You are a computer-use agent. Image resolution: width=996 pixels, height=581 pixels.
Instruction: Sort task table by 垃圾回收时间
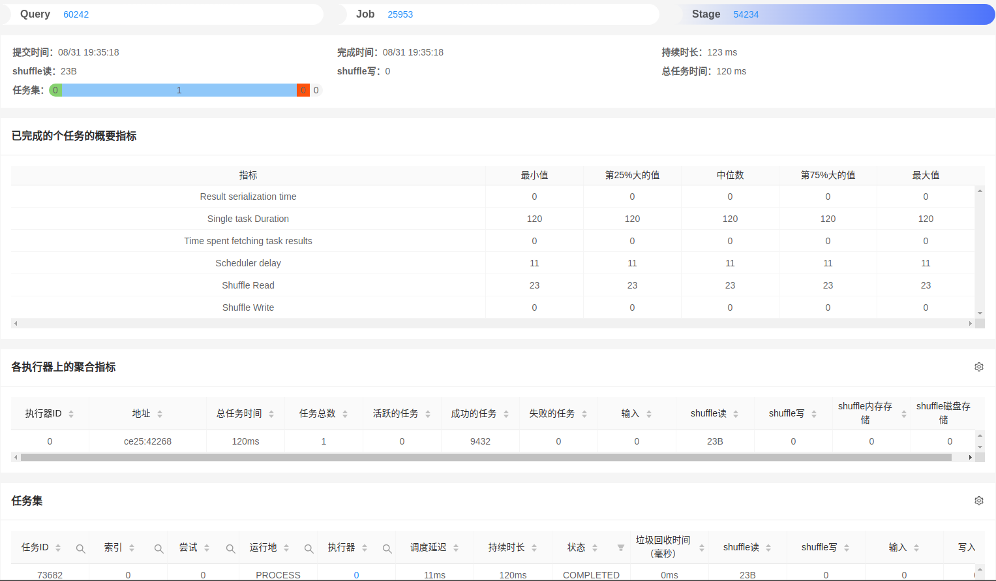[702, 548]
